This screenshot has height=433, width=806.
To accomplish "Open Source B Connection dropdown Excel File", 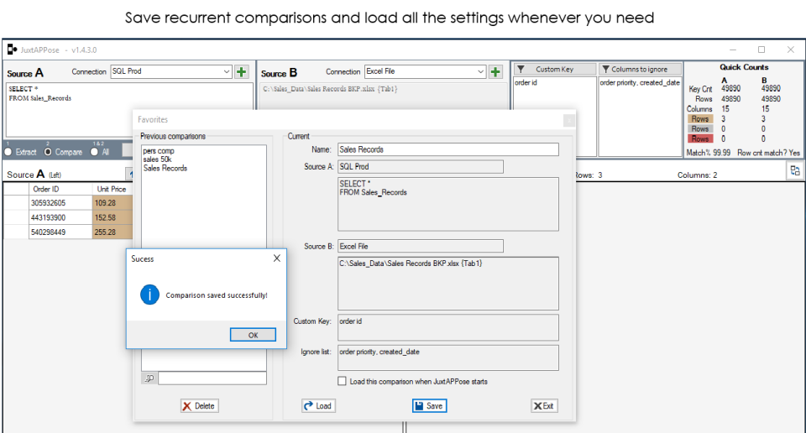I will point(425,71).
